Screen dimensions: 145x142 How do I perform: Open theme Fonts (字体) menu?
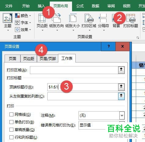(23, 23)
